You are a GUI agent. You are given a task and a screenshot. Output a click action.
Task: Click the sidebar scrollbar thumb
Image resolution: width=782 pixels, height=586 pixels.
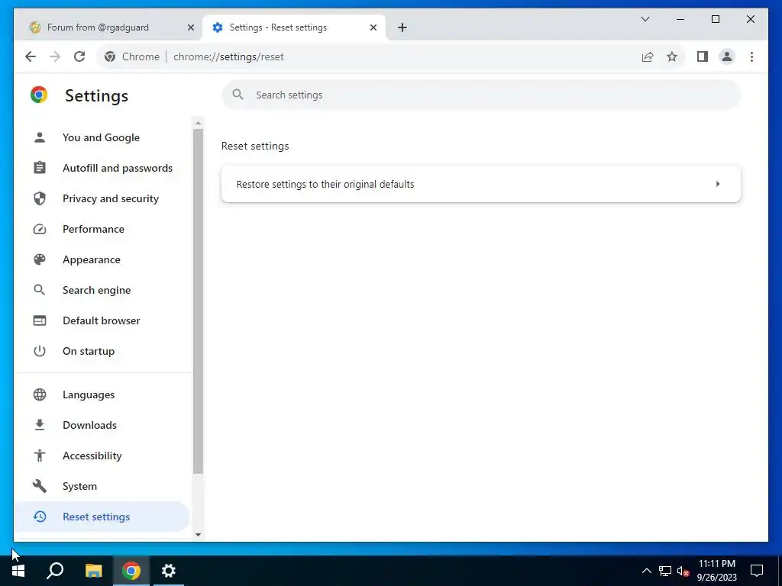click(198, 301)
